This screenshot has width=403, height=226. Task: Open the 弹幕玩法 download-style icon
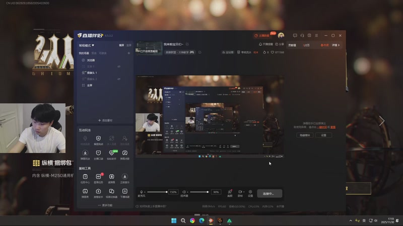coord(85,155)
